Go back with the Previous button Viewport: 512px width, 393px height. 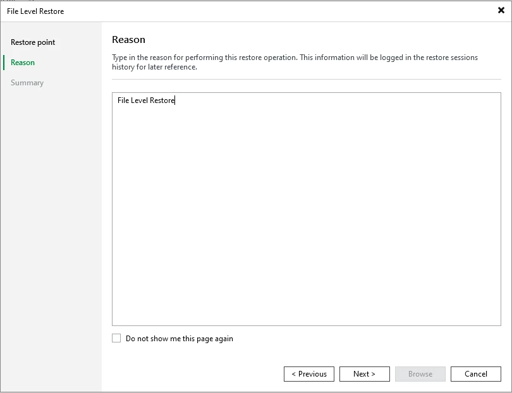[309, 374]
